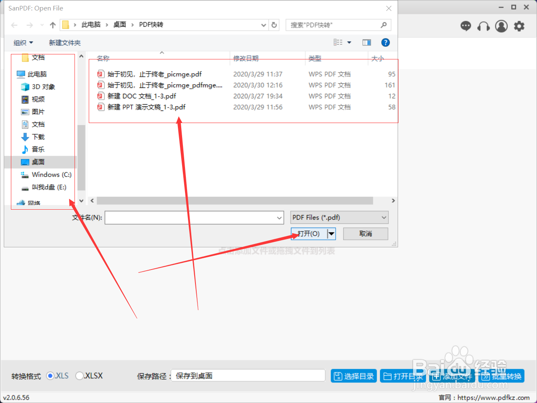Open the 打开(O) button's dropdown arrow
Screen dimensions: 537x403
click(x=331, y=234)
